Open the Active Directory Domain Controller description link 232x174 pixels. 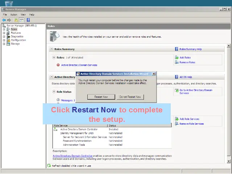(72, 156)
